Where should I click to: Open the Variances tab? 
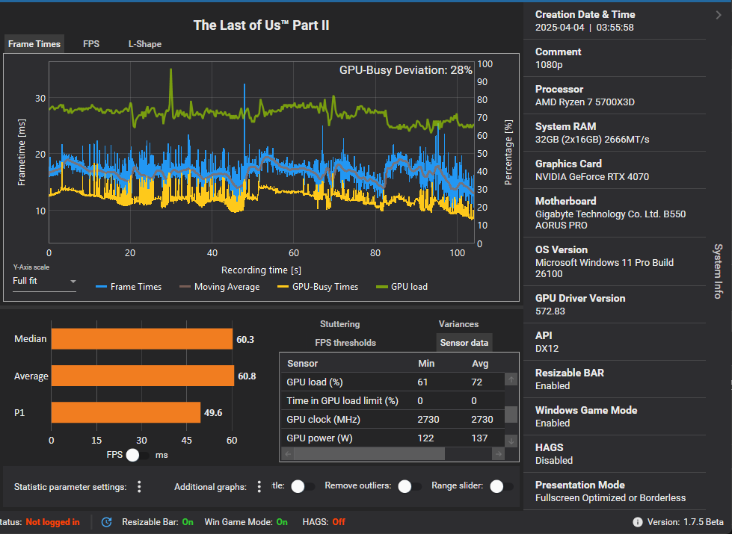pos(458,324)
